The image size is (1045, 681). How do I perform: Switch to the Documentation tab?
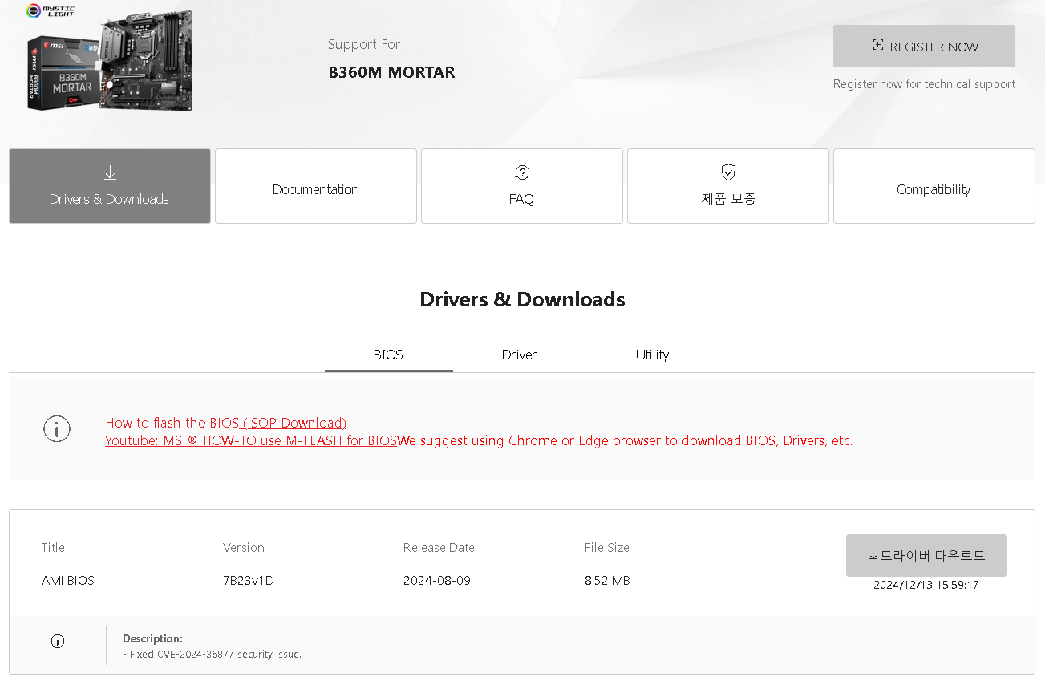pyautogui.click(x=316, y=186)
